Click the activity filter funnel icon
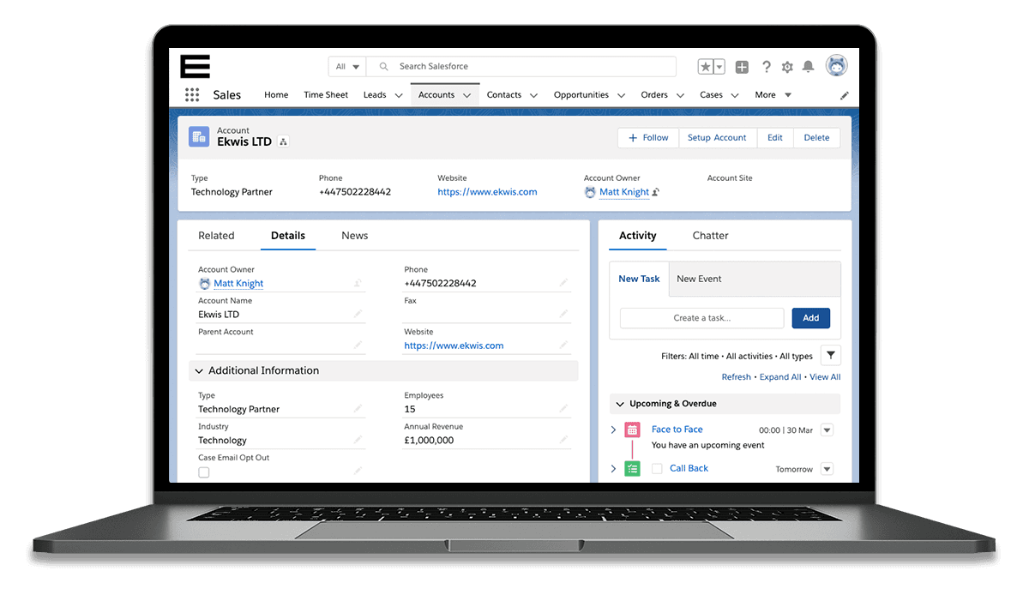The width and height of the screenshot is (1029, 595). [830, 355]
